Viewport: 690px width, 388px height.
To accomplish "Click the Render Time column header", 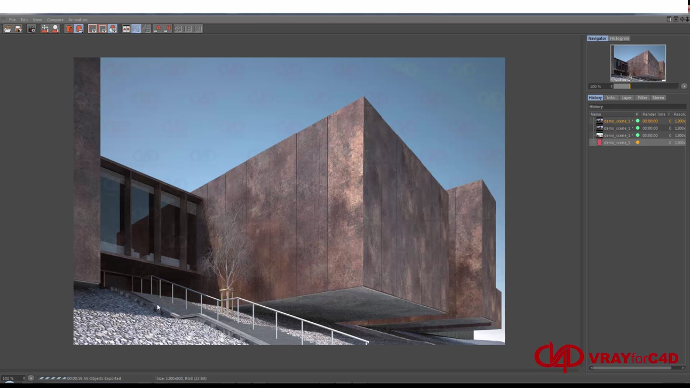I will 654,114.
